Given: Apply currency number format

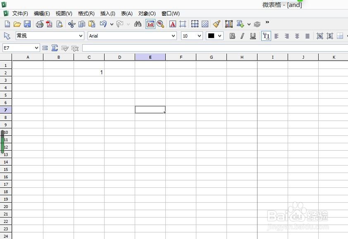Looking at the screenshot, I should pos(330,36).
